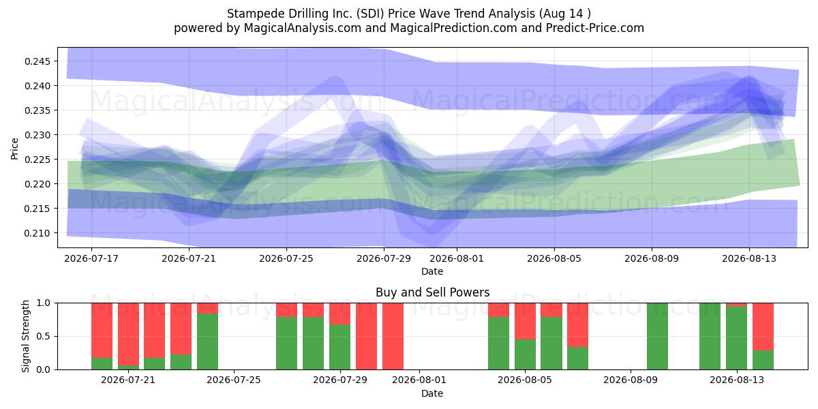Image resolution: width=818 pixels, height=409 pixels.
Task: Click the 0.5 signal strength tick label
Action: [x=44, y=336]
